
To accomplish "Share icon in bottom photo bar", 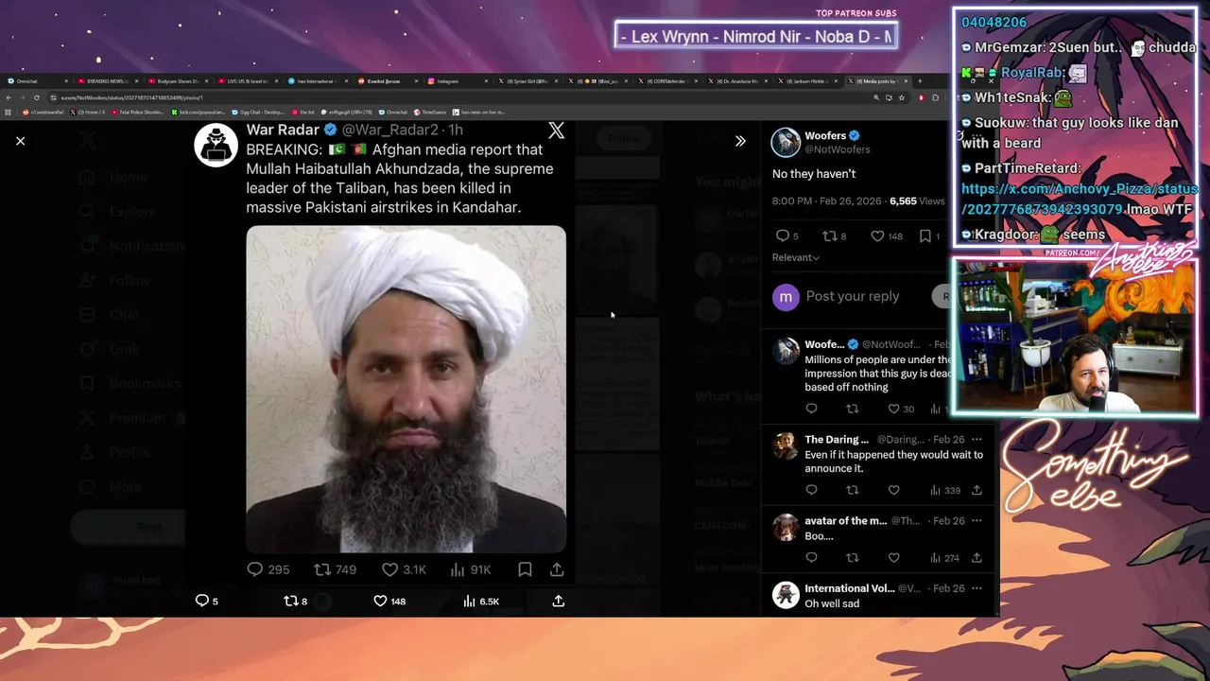I will coord(559,601).
